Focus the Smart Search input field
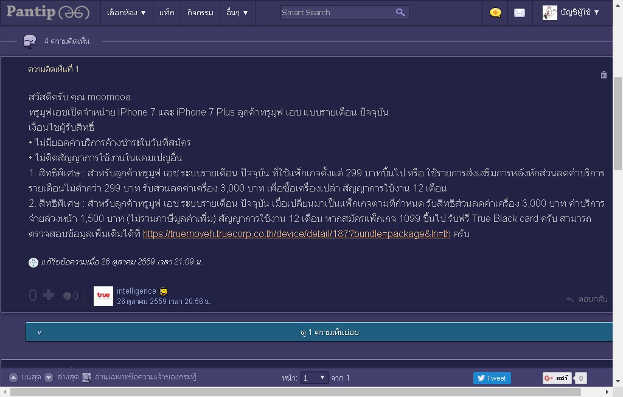The width and height of the screenshot is (623, 397). [x=338, y=12]
